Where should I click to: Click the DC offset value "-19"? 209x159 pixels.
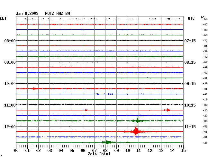tap(205, 99)
